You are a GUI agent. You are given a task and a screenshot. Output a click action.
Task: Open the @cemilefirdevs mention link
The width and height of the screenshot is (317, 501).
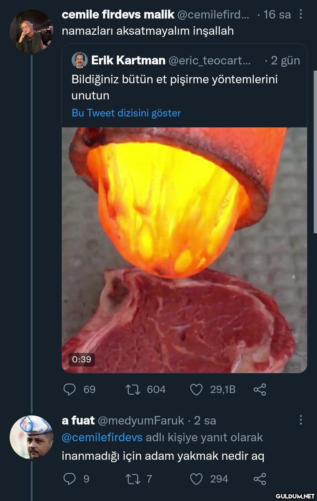click(x=102, y=438)
